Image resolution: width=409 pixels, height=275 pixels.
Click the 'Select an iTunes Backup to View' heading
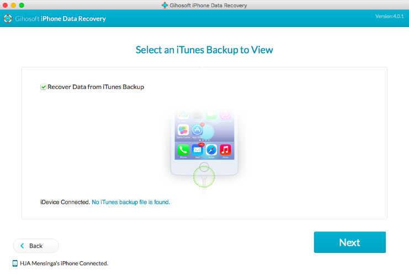204,50
